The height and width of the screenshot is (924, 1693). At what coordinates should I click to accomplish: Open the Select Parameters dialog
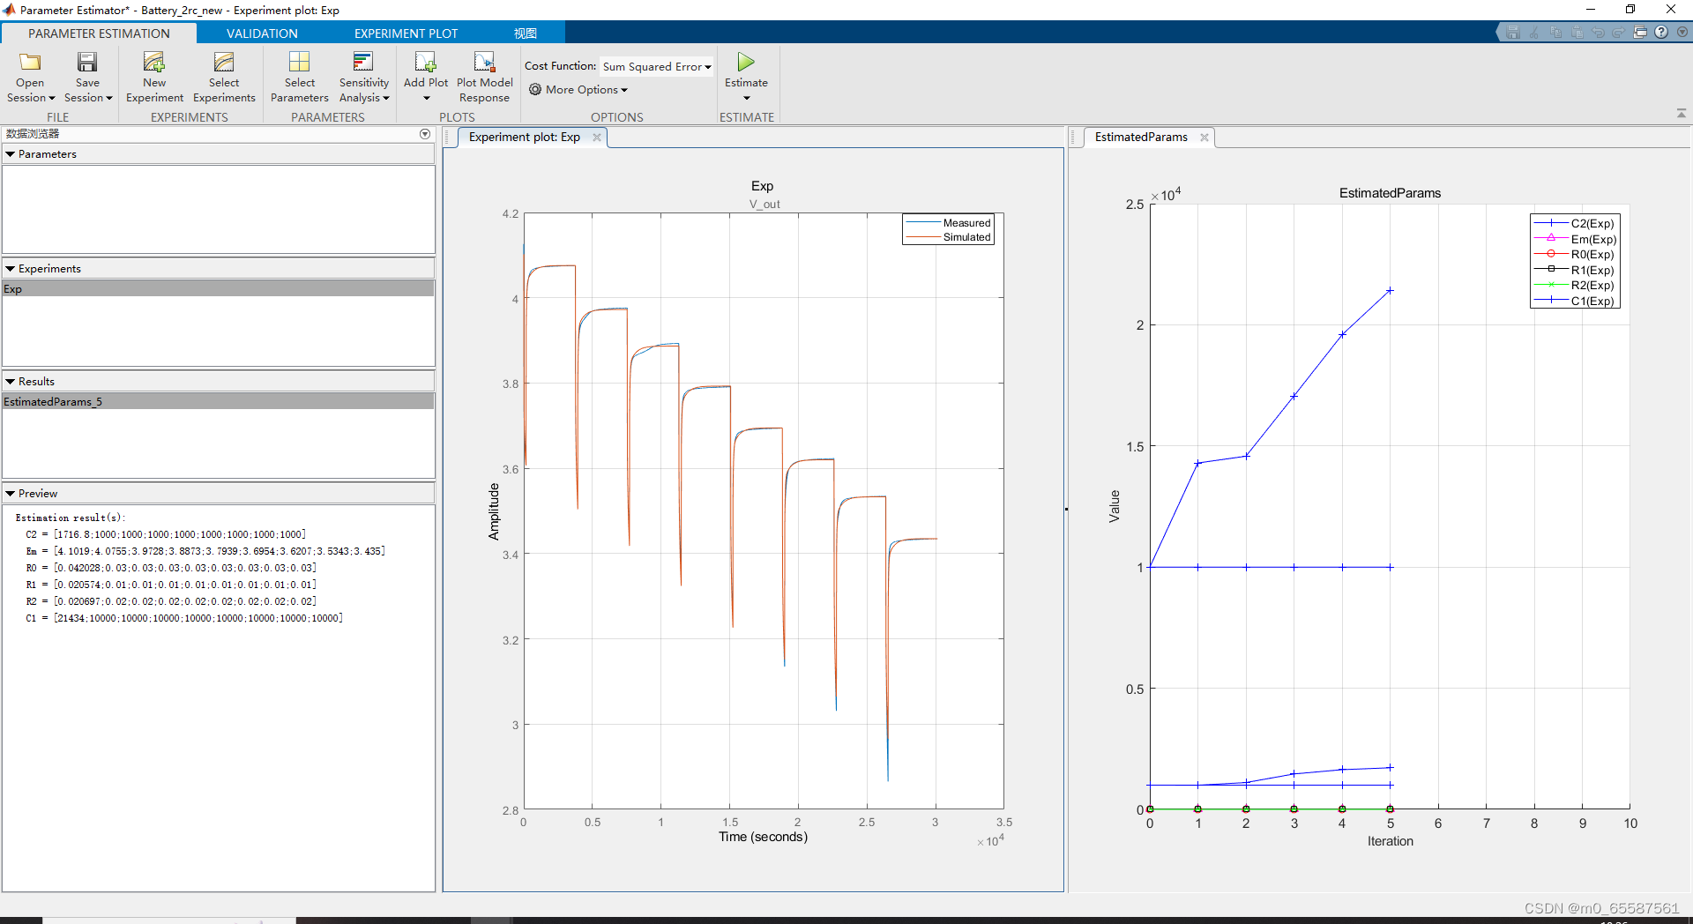pyautogui.click(x=299, y=75)
